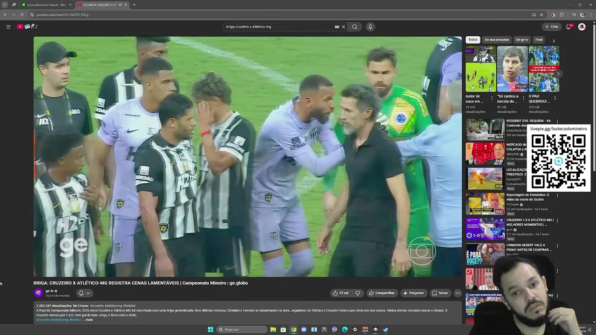The width and height of the screenshot is (596, 335).
Task: Select the 'Final' filter chip
Action: (539, 40)
